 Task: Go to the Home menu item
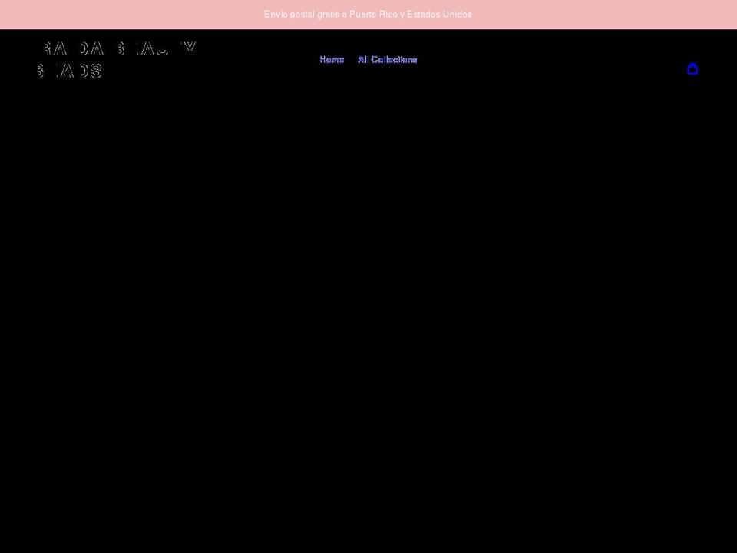coord(332,60)
